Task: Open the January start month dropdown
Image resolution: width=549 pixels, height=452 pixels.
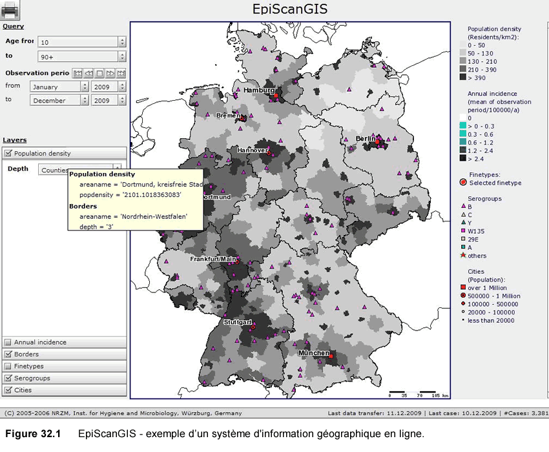Action: (x=59, y=87)
